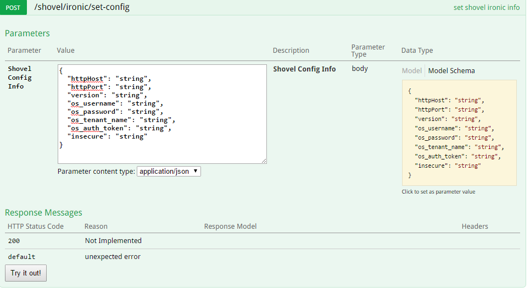Click the os_auth_token line in the value editor
The image size is (530, 292).
pyautogui.click(x=119, y=128)
